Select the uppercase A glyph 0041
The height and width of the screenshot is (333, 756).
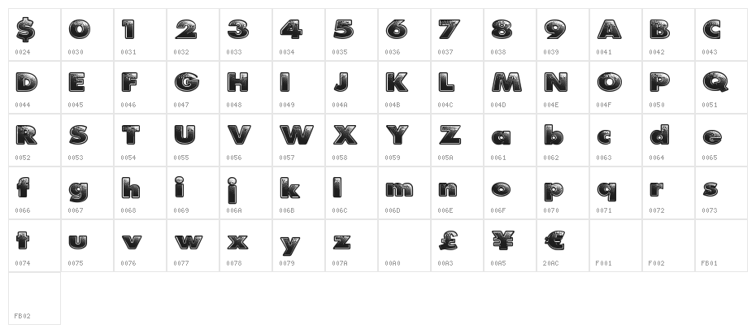(x=608, y=31)
